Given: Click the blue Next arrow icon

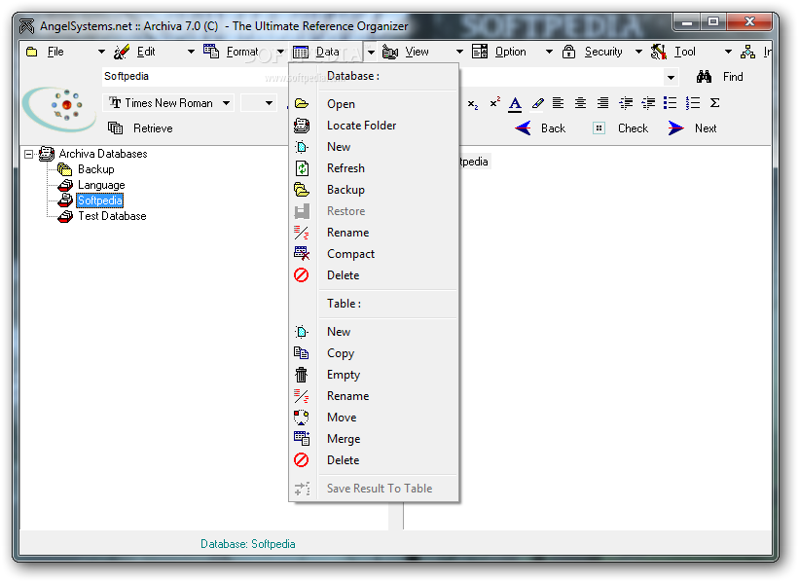Looking at the screenshot, I should (675, 127).
